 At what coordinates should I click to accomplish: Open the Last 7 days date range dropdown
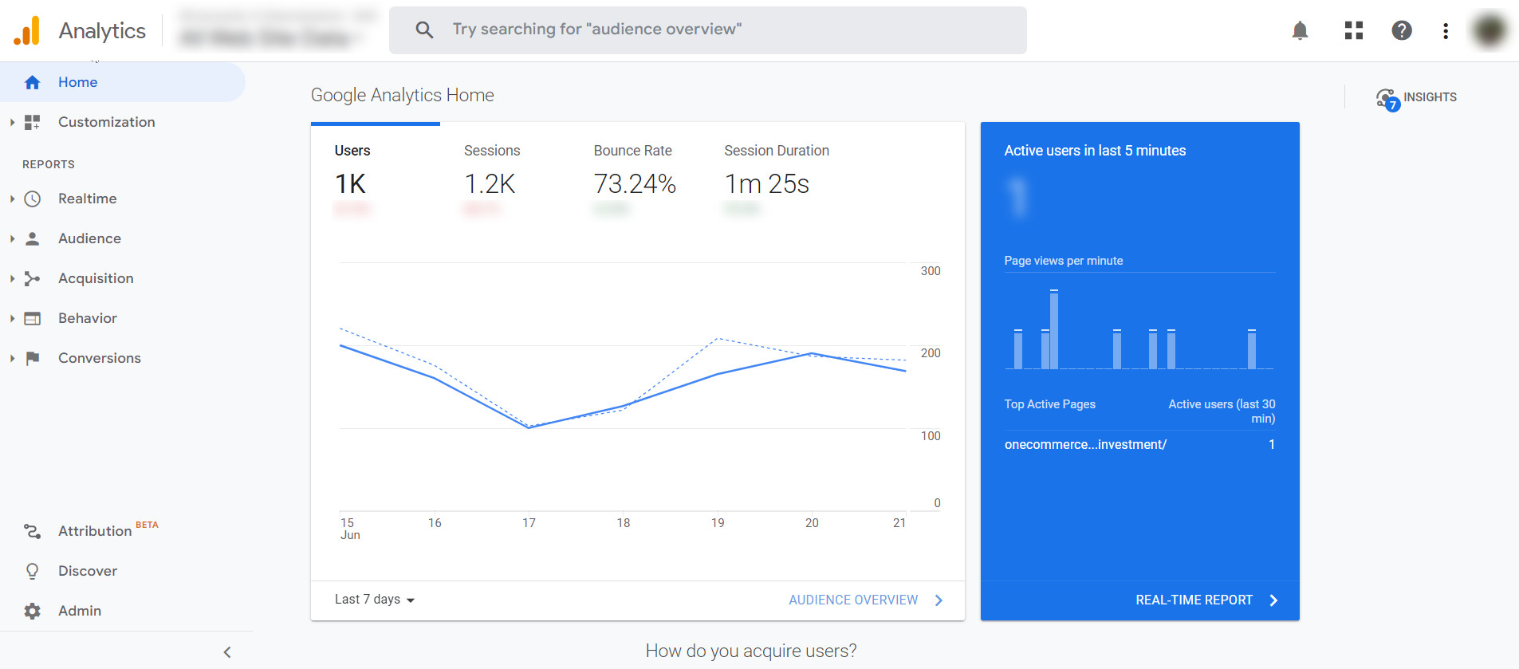point(375,600)
